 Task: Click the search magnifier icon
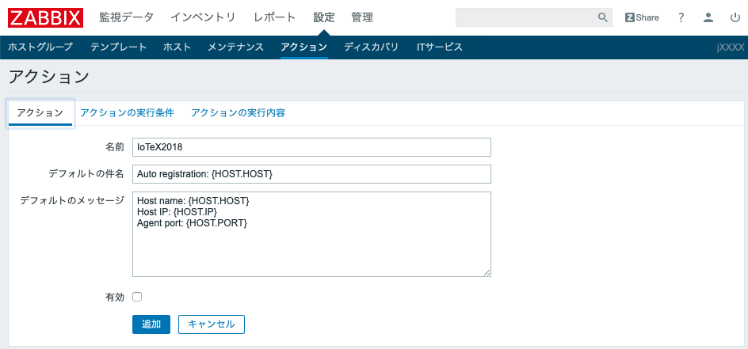602,17
